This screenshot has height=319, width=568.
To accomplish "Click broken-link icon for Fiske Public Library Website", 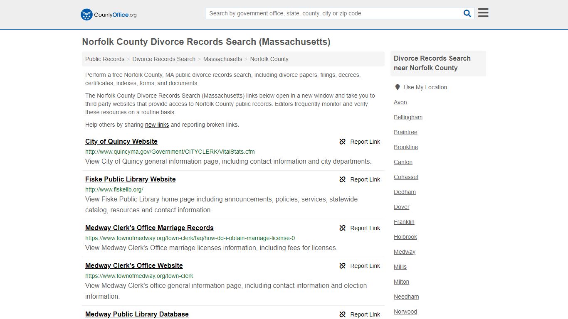I will (343, 179).
